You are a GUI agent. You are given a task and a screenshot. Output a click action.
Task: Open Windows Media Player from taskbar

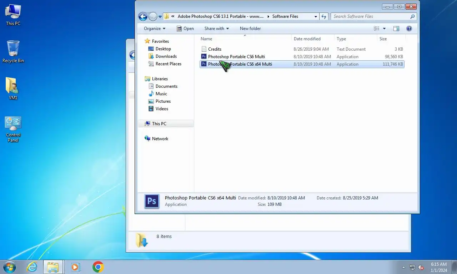[x=75, y=267]
